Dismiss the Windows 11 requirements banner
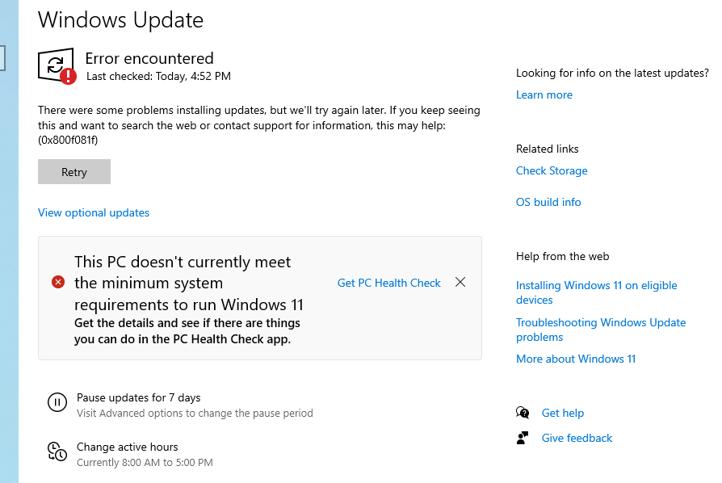The image size is (722, 483). (460, 282)
